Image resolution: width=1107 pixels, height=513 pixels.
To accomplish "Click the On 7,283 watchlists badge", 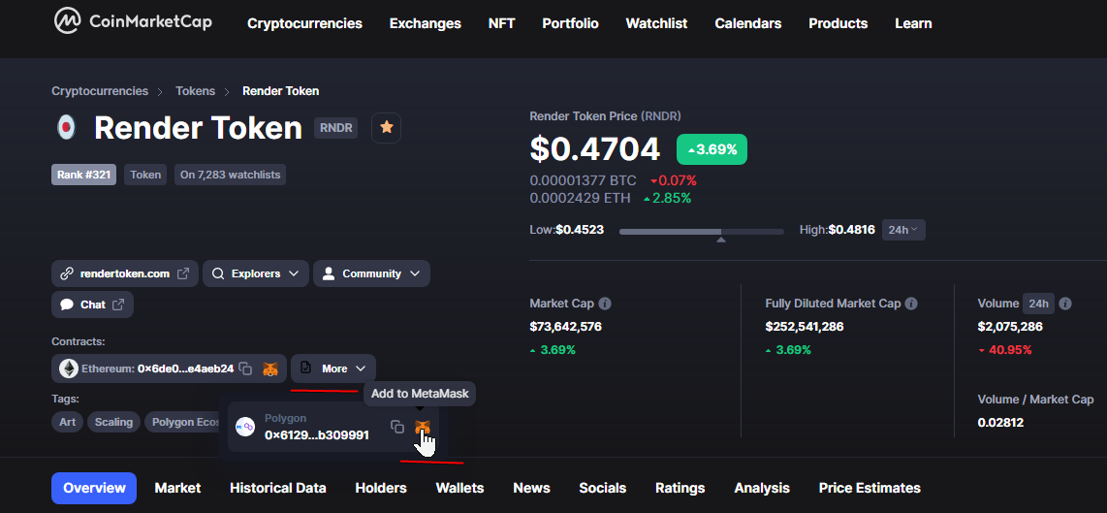I will (x=230, y=175).
